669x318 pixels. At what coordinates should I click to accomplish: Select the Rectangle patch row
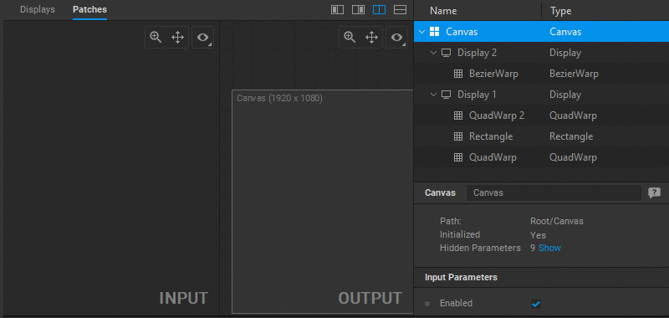coord(541,136)
